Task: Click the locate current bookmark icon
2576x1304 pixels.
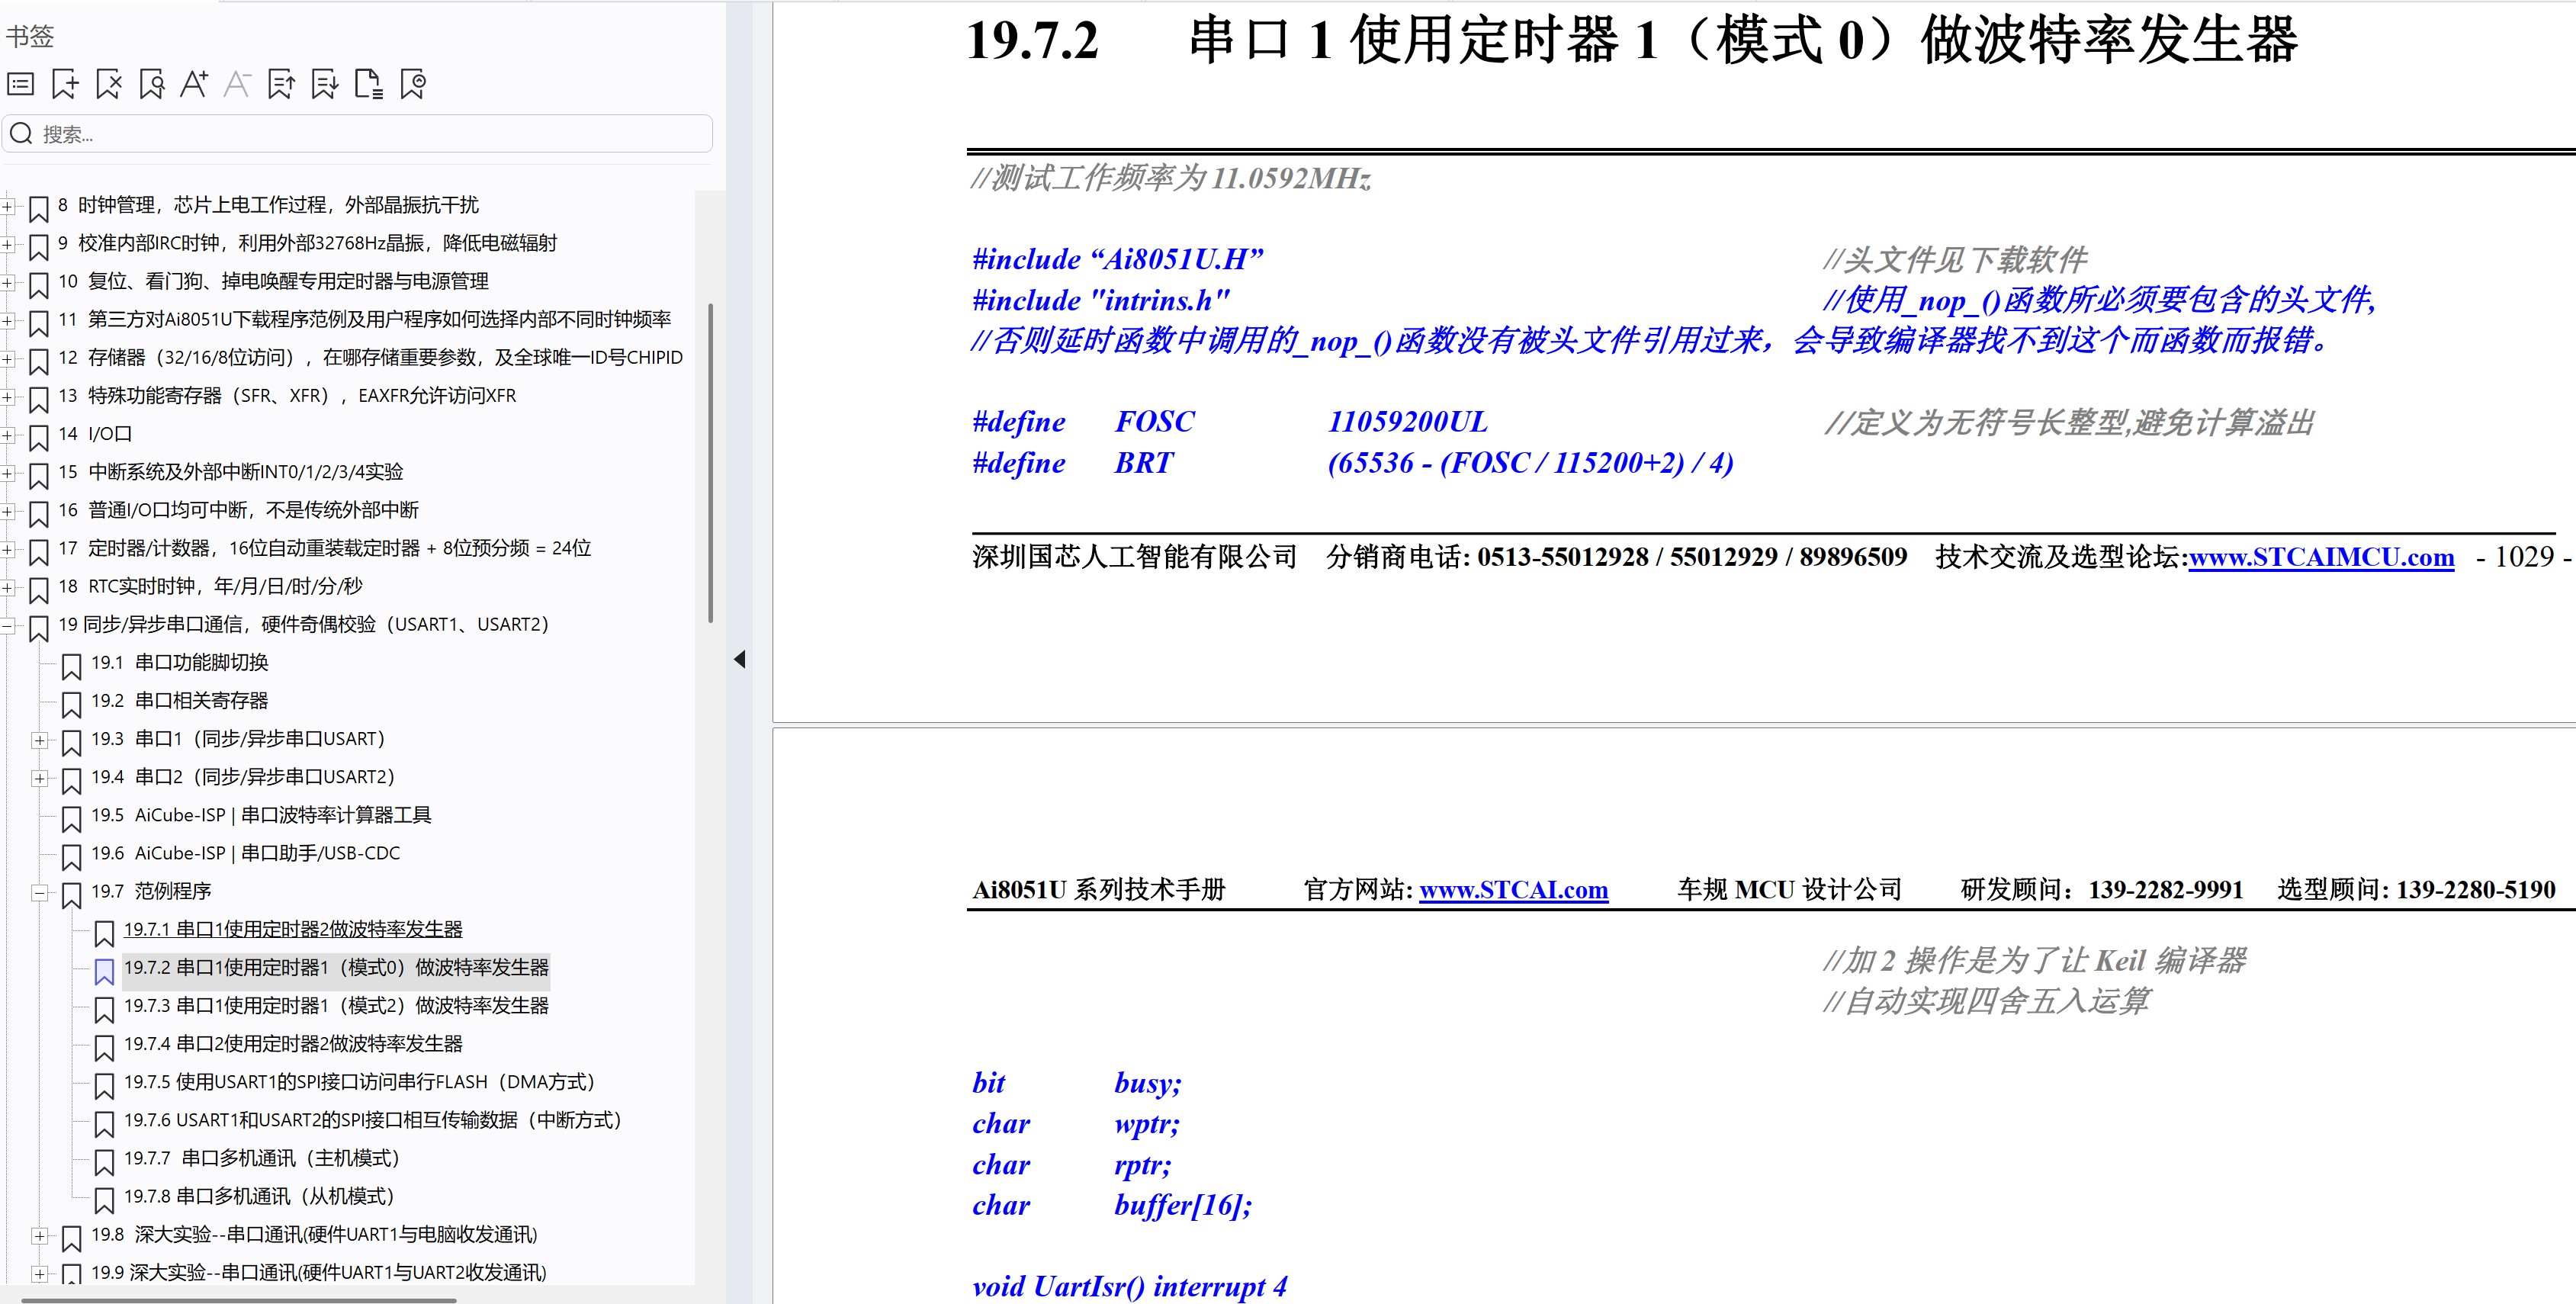Action: point(412,84)
